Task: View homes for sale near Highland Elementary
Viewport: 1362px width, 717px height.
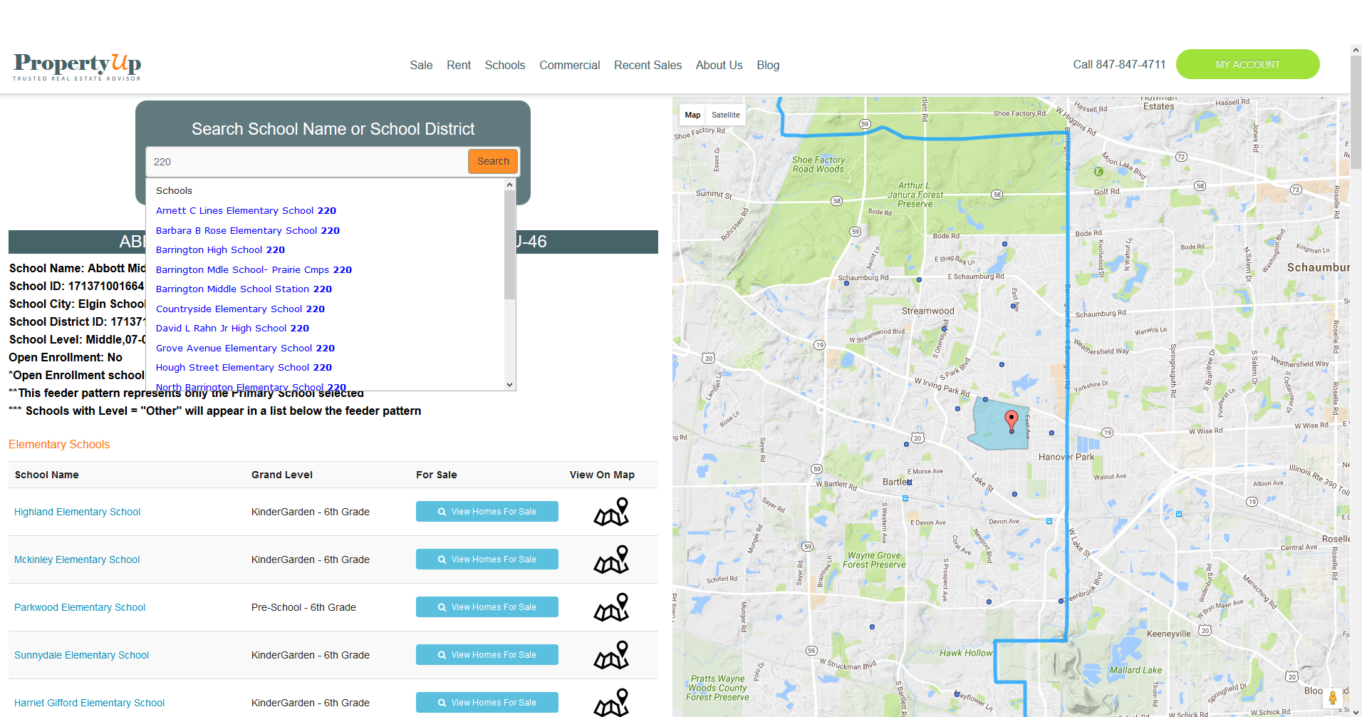Action: pos(487,512)
